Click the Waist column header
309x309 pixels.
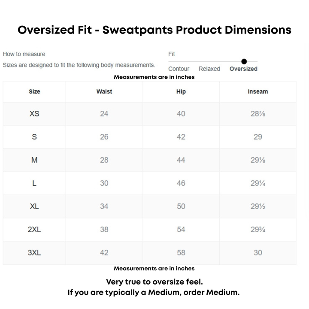(104, 91)
